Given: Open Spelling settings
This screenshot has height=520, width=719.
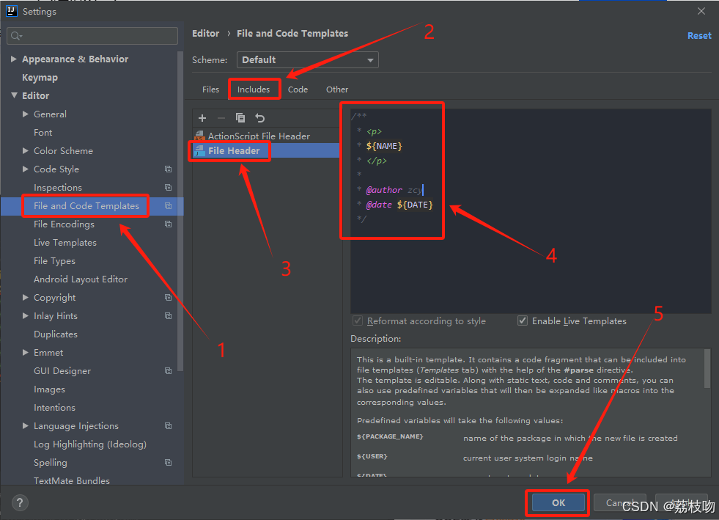Looking at the screenshot, I should (50, 463).
